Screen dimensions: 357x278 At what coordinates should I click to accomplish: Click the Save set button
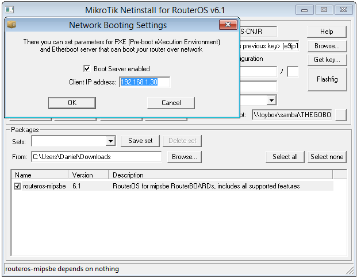pos(140,141)
